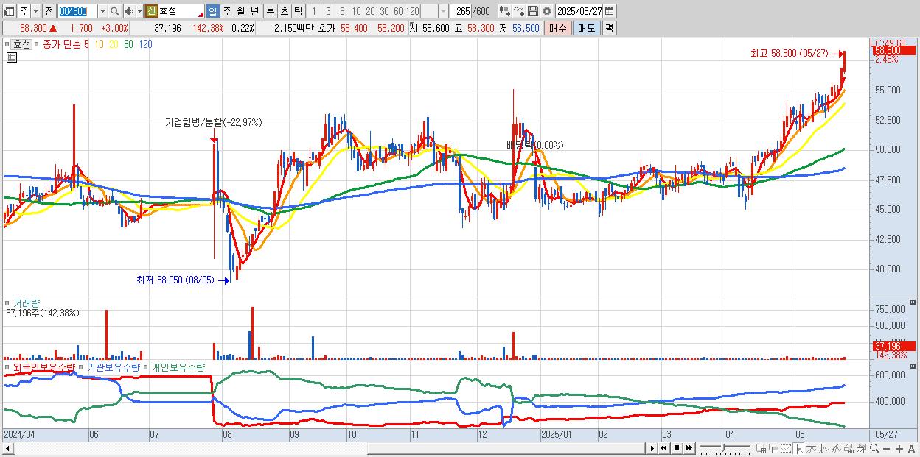Click the crosshair cursor tool icon
The width and height of the screenshot is (920, 457).
tap(799, 448)
